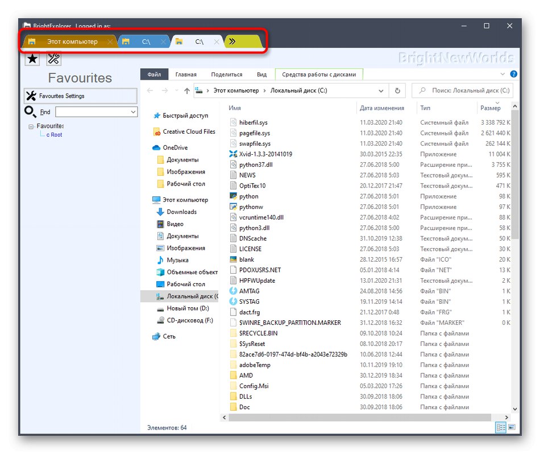Screen dimensions: 540x454
Task: Open the Favourites star icon
Action: (32, 59)
